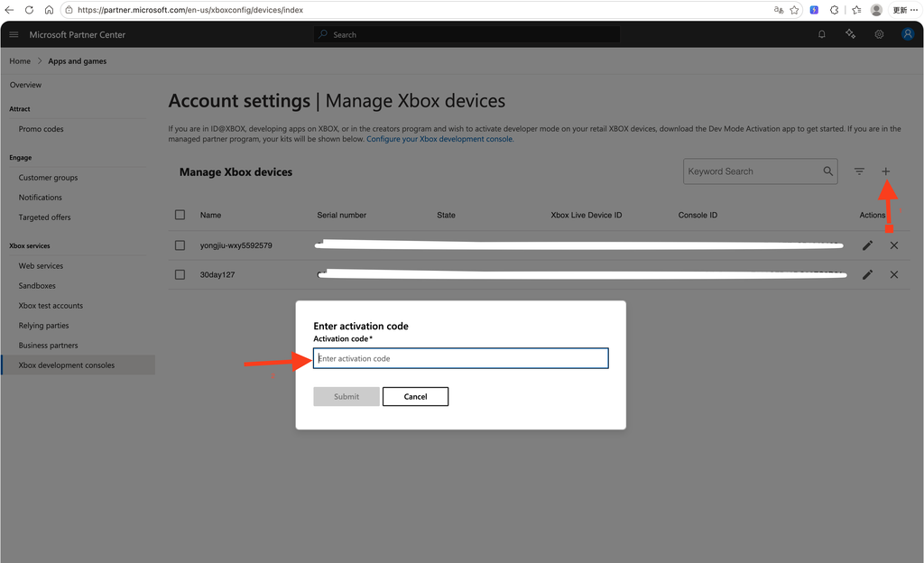The width and height of the screenshot is (924, 563).
Task: Delete the yongjiu-wxy5592579 device
Action: click(894, 245)
